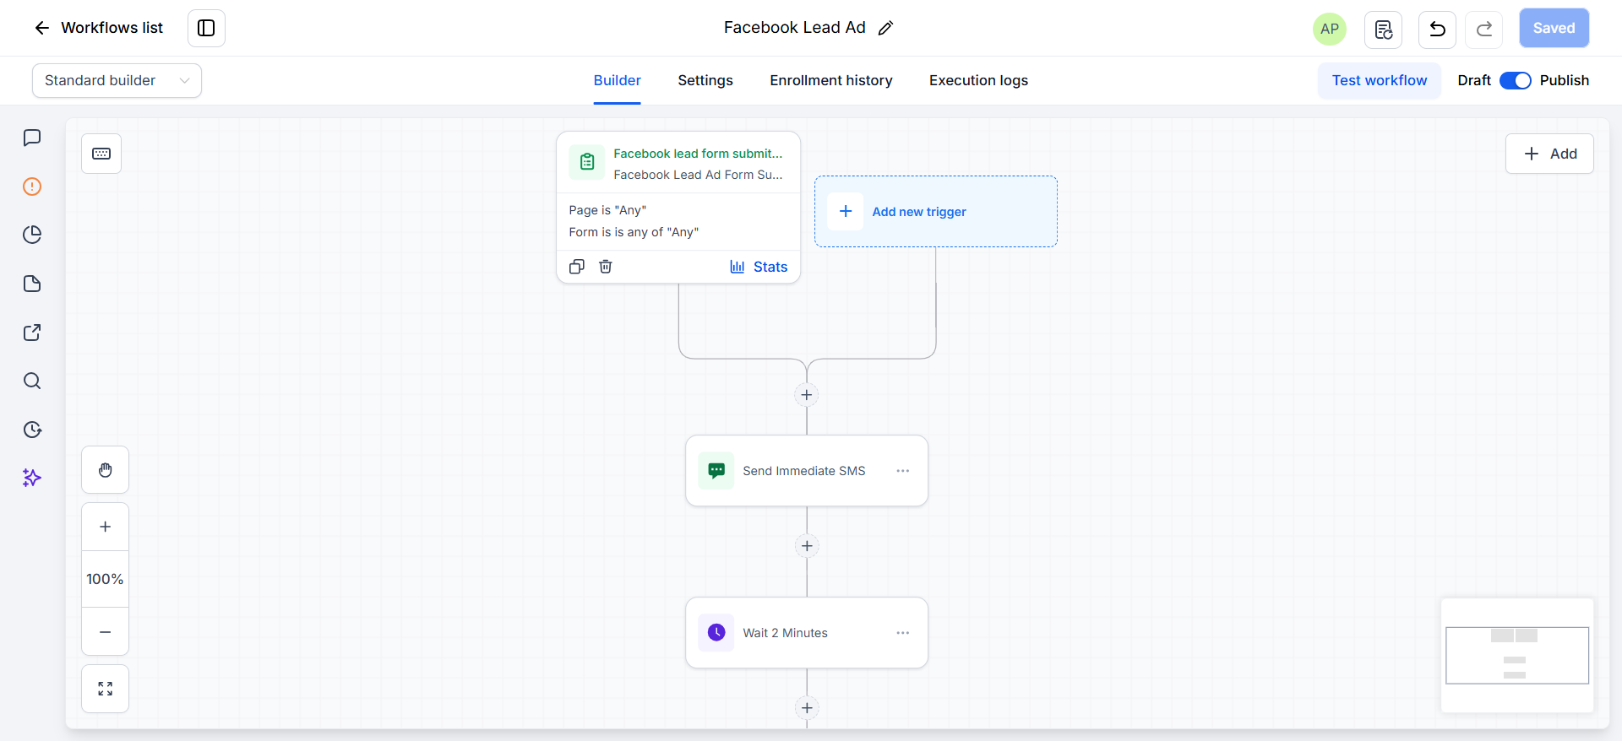The image size is (1622, 741).
Task: Open the AP user avatar
Action: [1330, 29]
